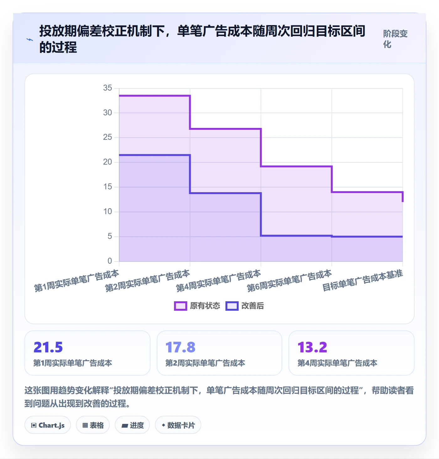Click the chart title 投放期偏差校正机制下
The height and width of the screenshot is (459, 439).
pos(202,39)
